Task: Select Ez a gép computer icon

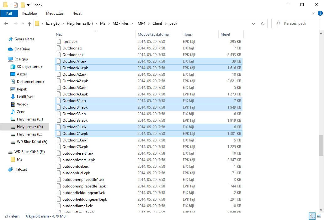Action: tap(10, 59)
